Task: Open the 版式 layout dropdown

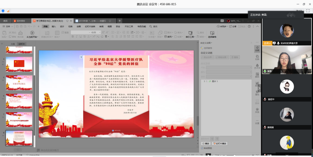Action: (57, 37)
